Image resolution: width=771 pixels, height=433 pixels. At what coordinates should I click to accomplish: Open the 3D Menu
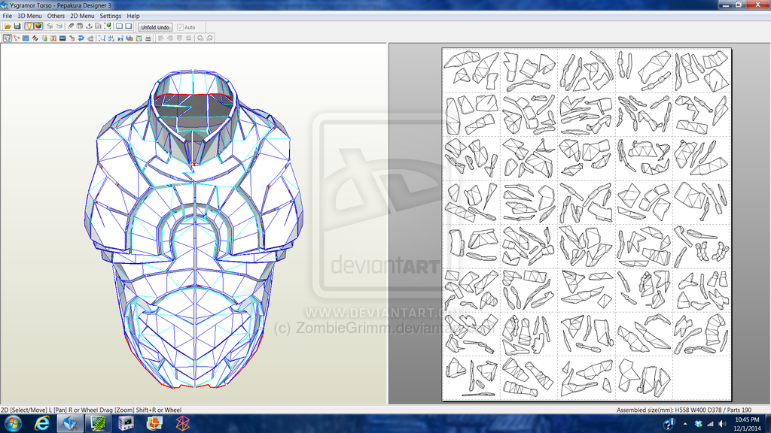coord(29,16)
